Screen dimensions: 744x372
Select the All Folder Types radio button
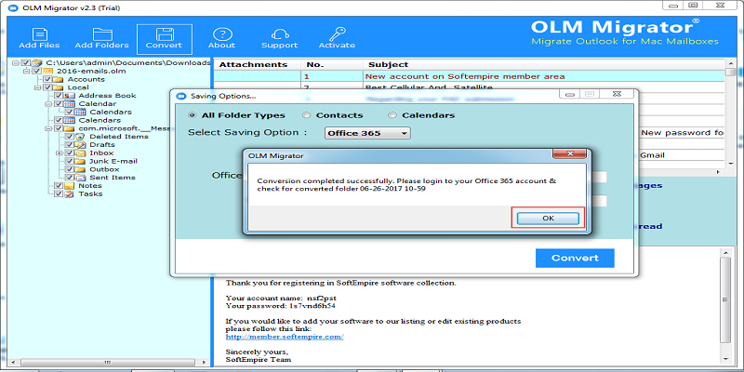[x=193, y=115]
